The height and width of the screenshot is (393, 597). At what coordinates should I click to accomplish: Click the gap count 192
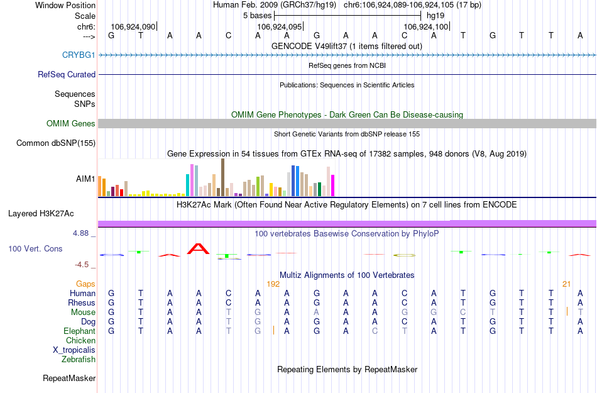[273, 284]
